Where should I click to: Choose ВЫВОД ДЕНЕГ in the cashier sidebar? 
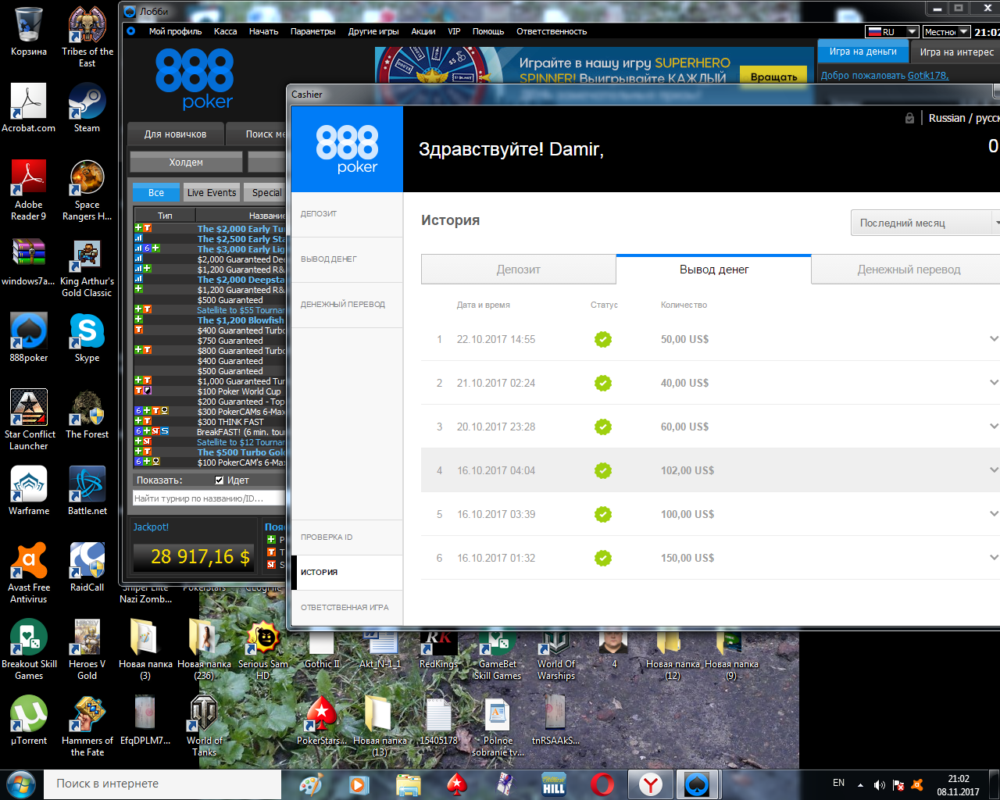(347, 259)
